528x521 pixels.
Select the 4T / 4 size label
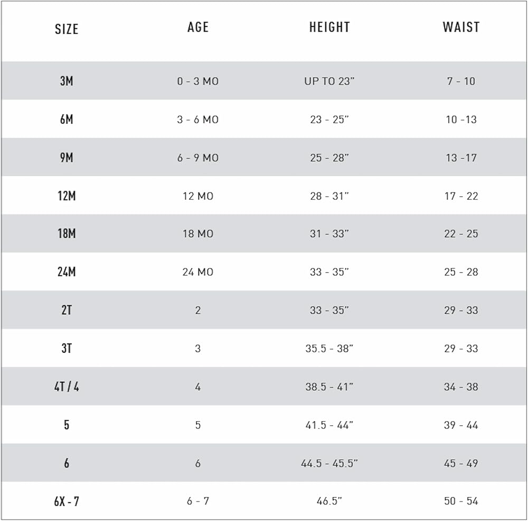[x=67, y=387]
